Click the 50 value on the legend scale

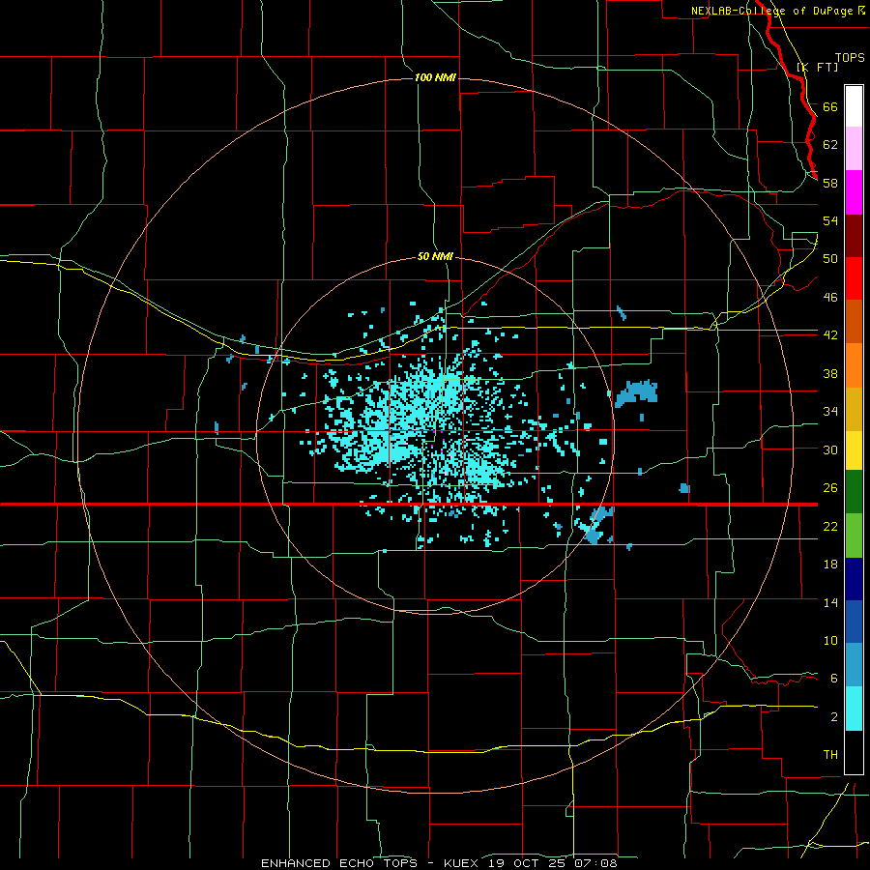(830, 259)
